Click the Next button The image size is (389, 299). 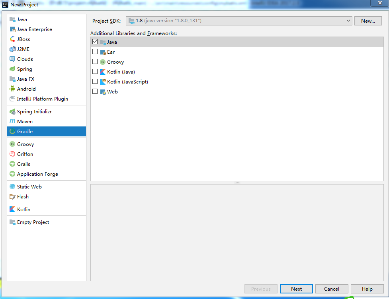[296, 289]
